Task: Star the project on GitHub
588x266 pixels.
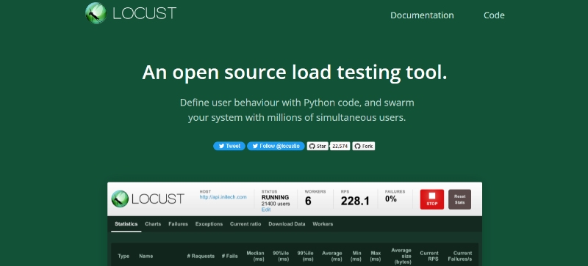Action: coord(318,146)
